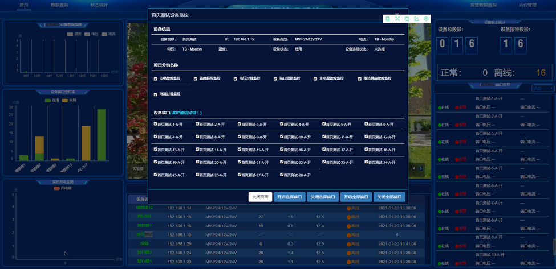Click the green save disk icon
Screen dimensions: 556x269
tap(407, 19)
